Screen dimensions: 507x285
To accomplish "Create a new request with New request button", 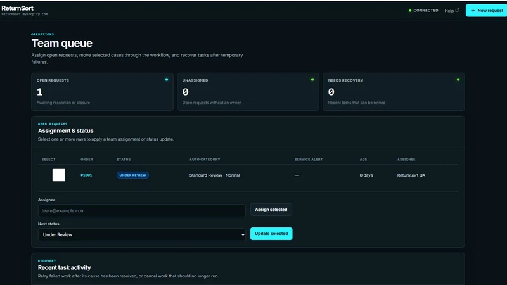I will tap(487, 11).
